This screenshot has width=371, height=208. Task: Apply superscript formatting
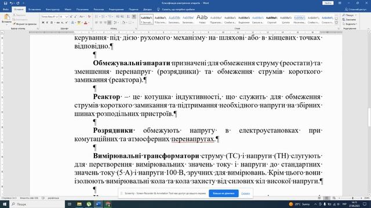point(66,23)
